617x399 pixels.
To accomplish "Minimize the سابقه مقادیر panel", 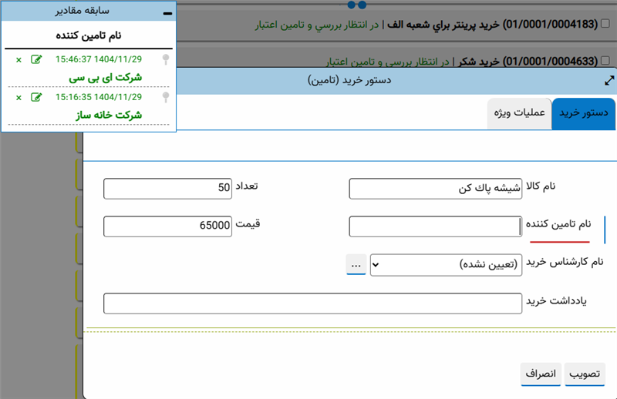I will point(167,12).
